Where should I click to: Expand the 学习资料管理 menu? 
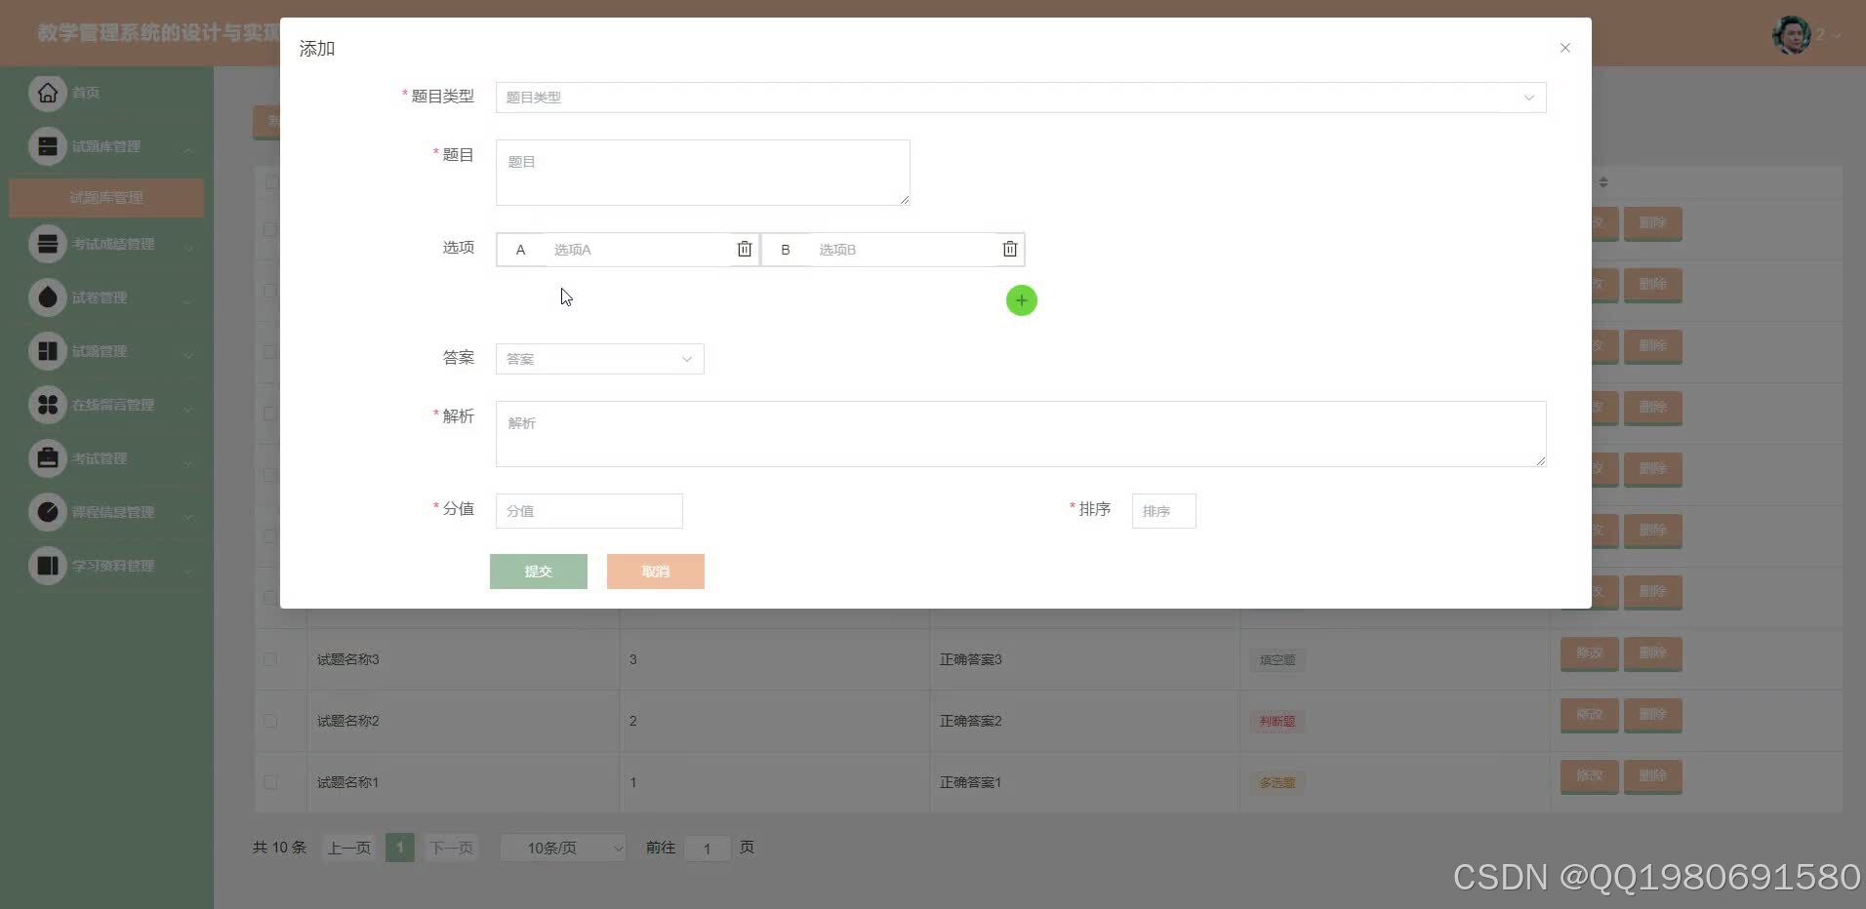[x=47, y=565]
